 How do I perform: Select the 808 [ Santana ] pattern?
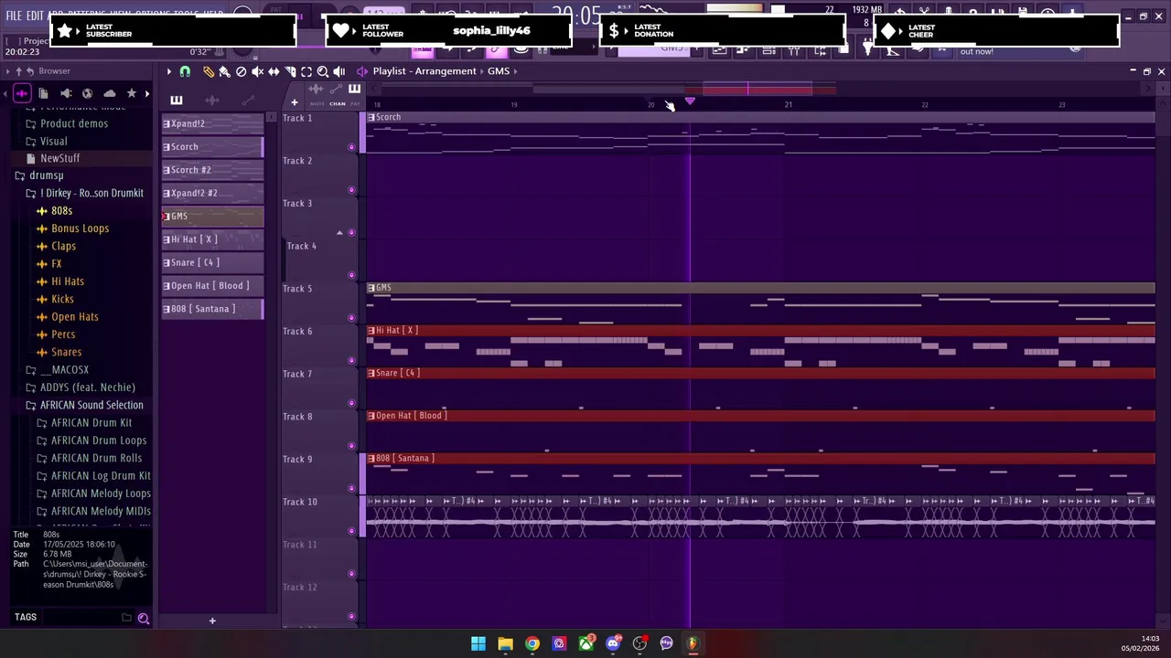(212, 309)
